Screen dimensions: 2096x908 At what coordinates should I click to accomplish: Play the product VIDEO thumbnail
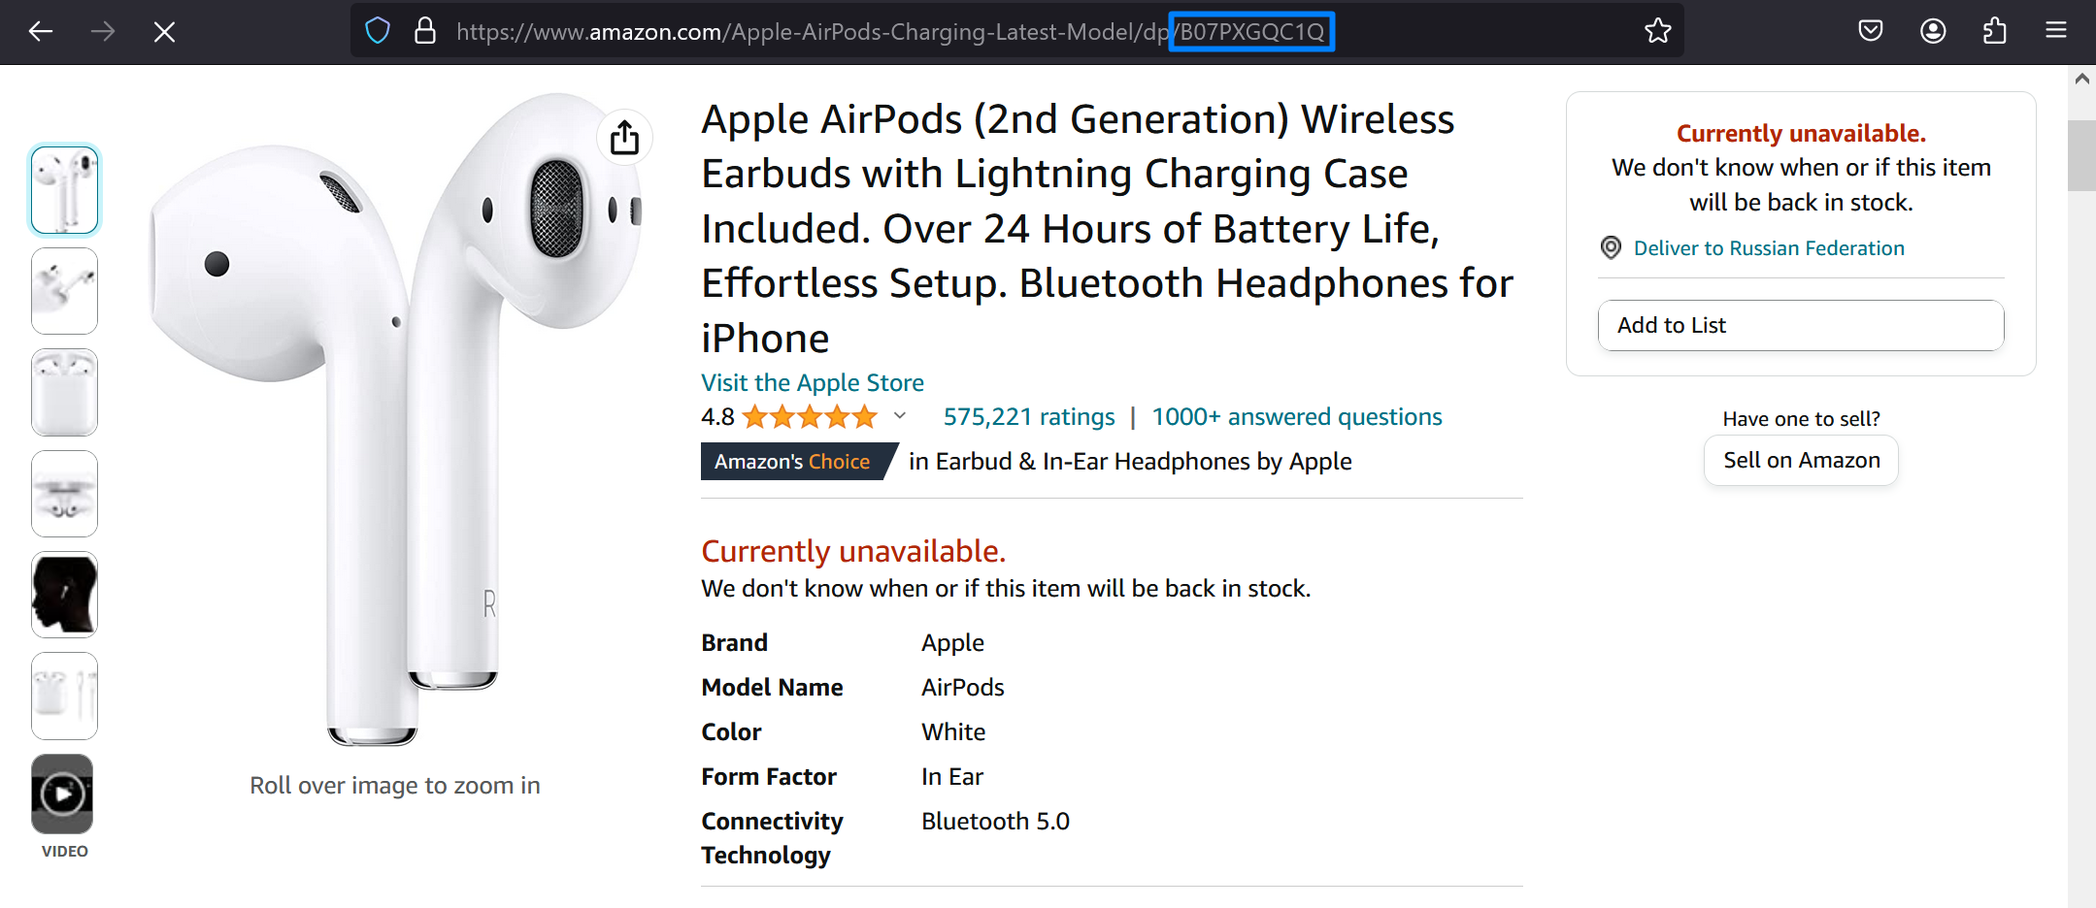tap(63, 794)
